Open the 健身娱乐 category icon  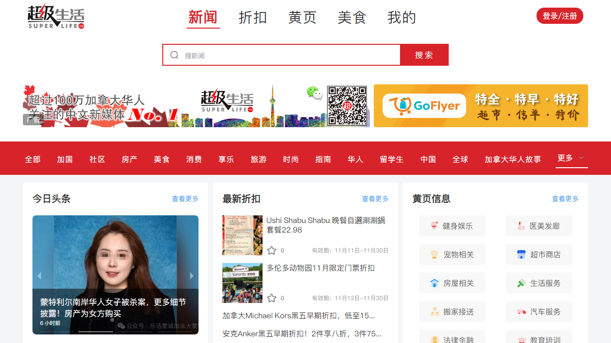(434, 226)
